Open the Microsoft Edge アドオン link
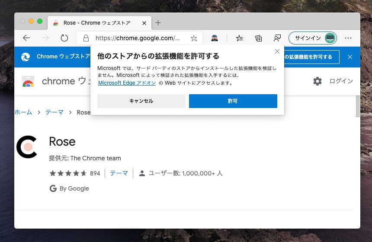This screenshot has height=242, width=372. point(127,83)
